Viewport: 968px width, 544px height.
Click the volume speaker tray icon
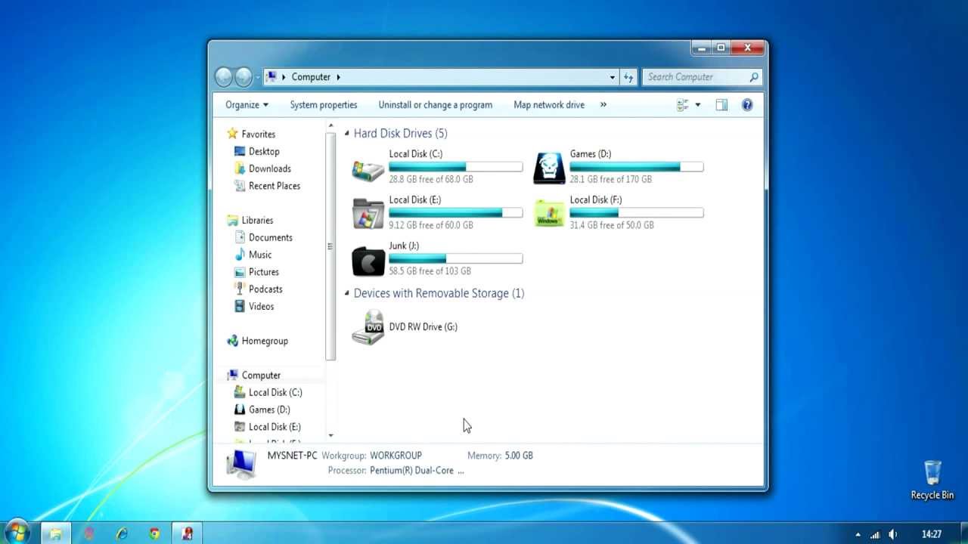coord(892,534)
